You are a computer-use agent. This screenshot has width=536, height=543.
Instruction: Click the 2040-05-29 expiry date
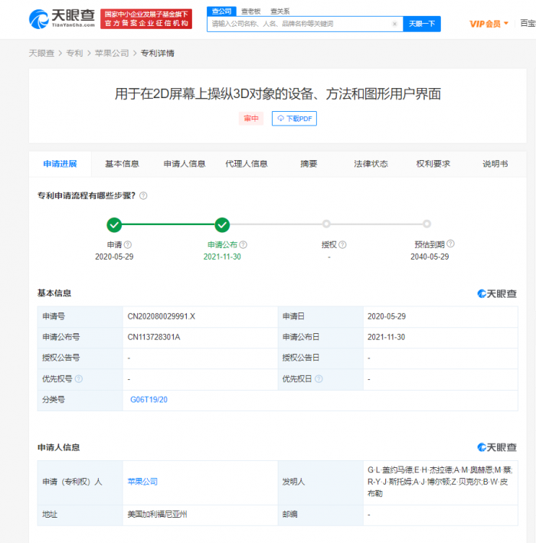tap(430, 257)
